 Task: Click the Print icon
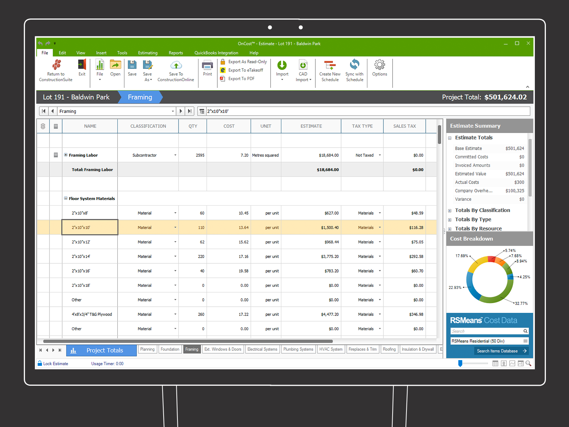pos(207,65)
